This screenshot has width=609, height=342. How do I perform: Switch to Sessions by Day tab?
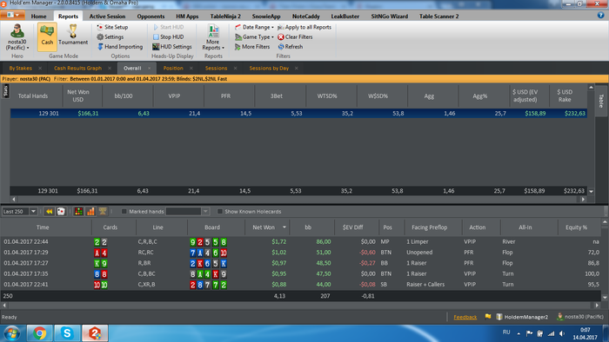[269, 69]
